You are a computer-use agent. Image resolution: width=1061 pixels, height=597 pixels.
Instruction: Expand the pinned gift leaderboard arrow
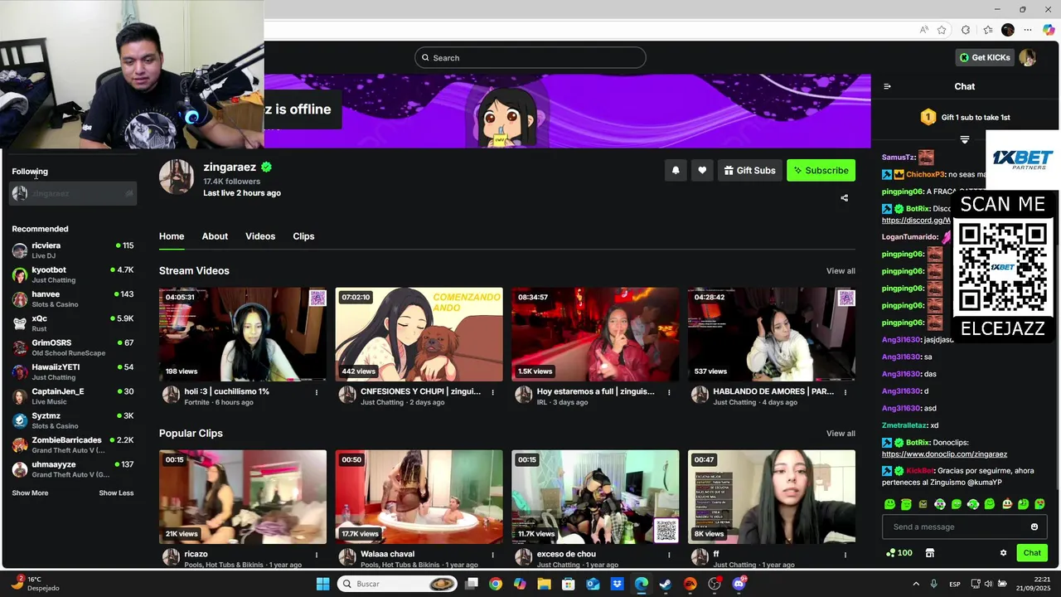tap(965, 139)
